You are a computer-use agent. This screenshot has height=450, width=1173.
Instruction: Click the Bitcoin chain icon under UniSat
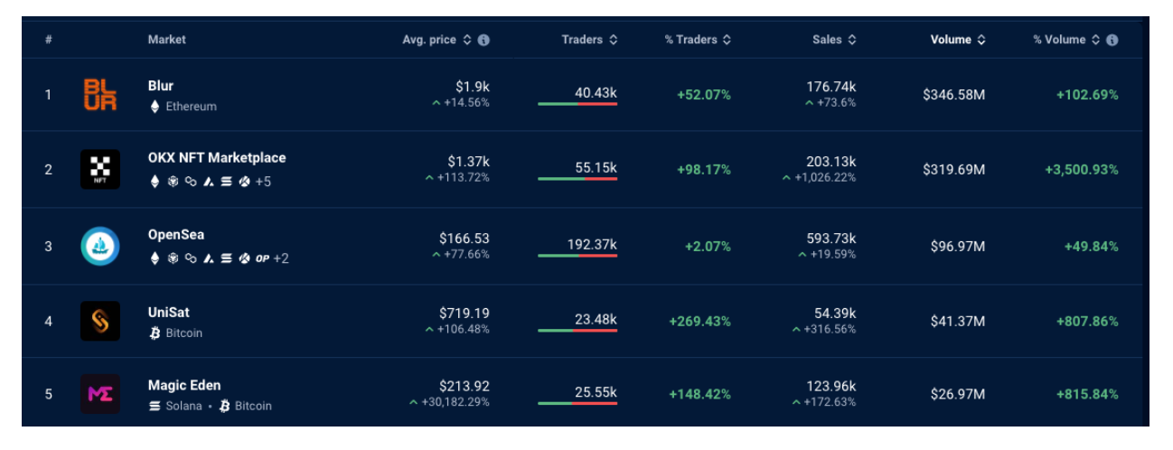(x=155, y=333)
